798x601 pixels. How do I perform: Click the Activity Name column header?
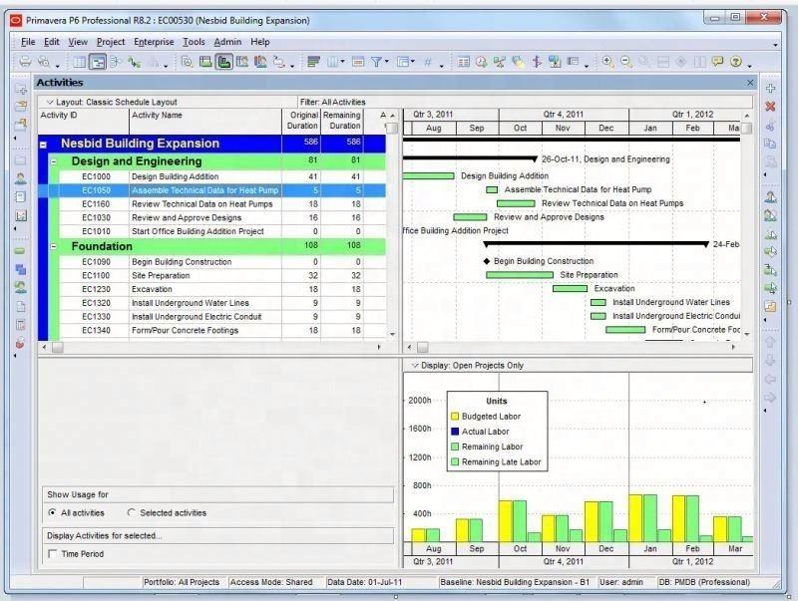[158, 116]
